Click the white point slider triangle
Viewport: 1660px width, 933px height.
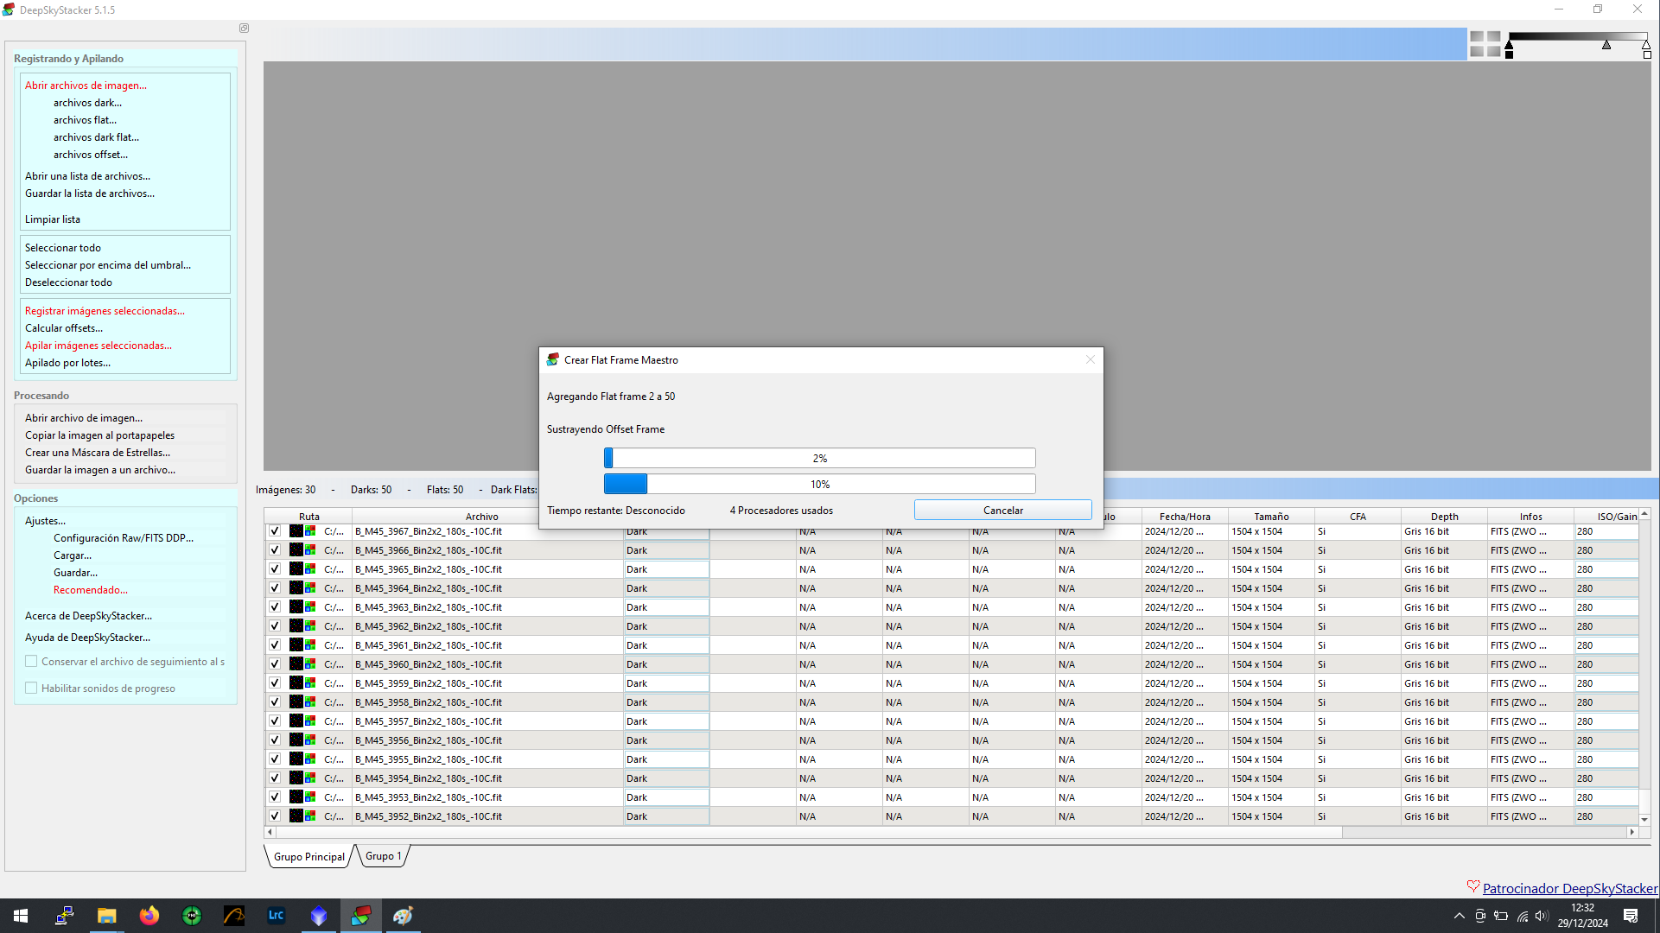1646,45
